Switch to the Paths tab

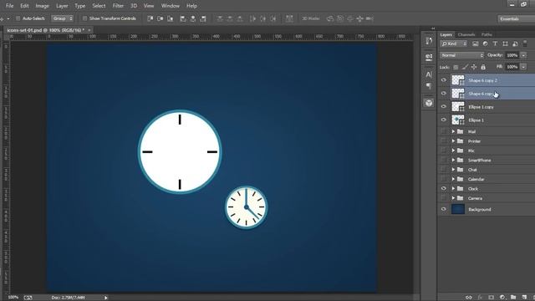(x=487, y=34)
